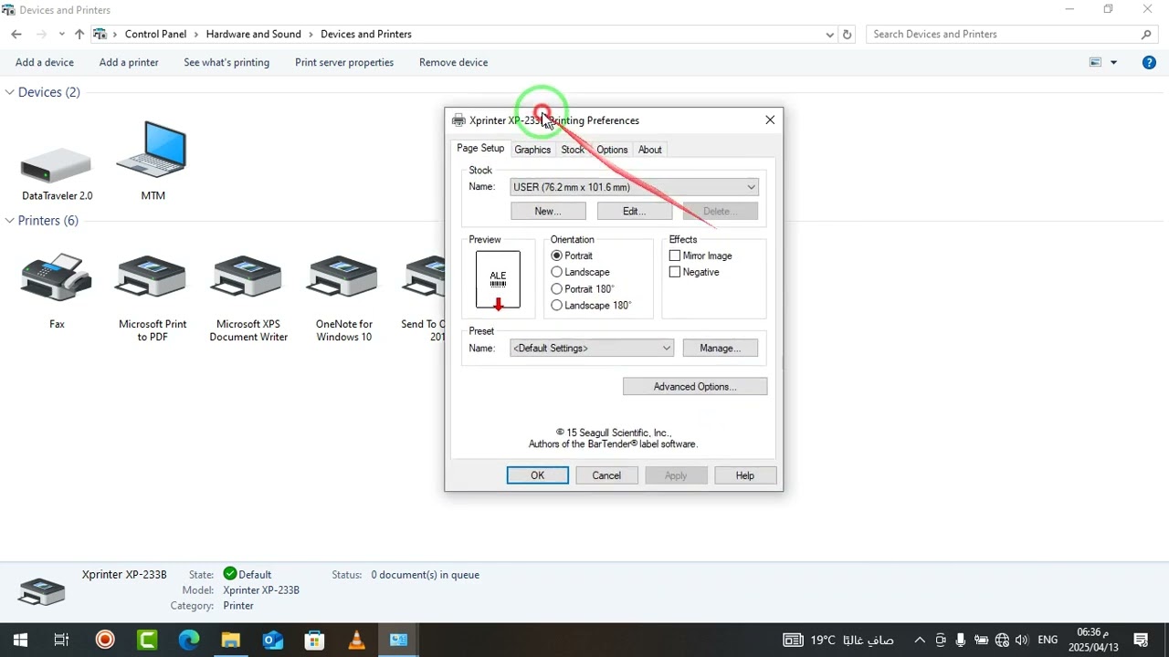Click the help question mark icon

[x=1150, y=62]
